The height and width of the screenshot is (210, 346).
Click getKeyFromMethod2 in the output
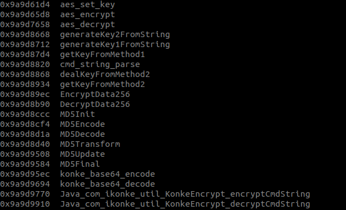102,84
